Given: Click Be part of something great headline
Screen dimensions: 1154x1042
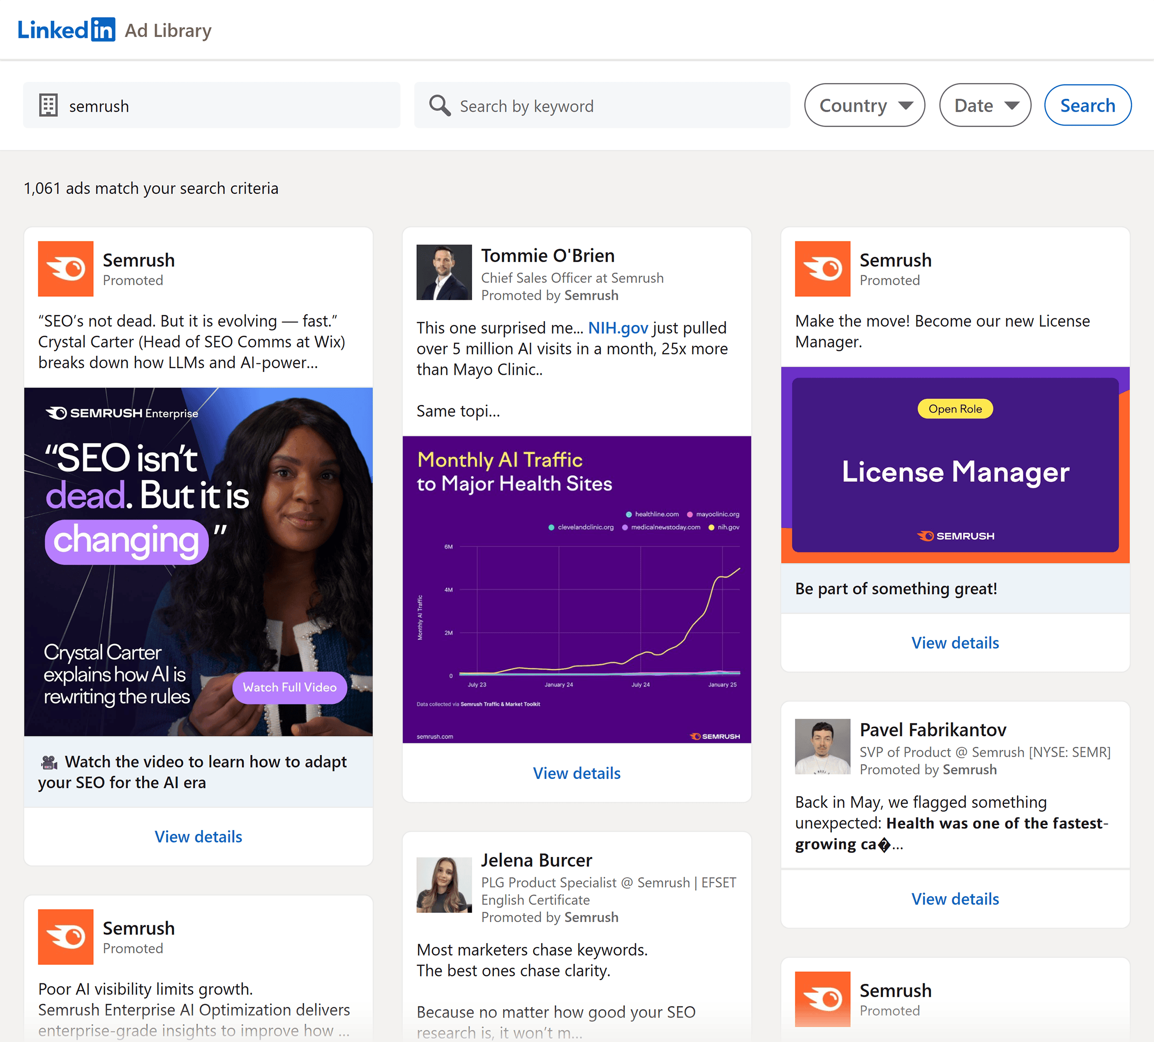Looking at the screenshot, I should 896,589.
